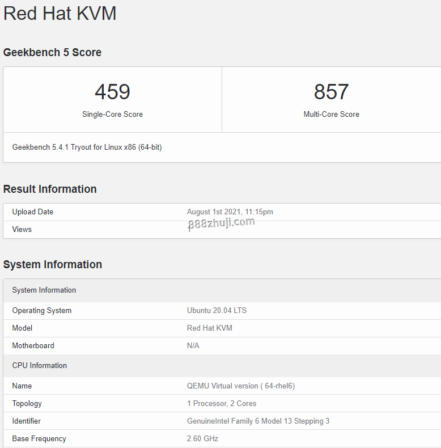
Task: Select 'QEMU Virtual version ( 64-rhel6)' value
Action: (241, 386)
